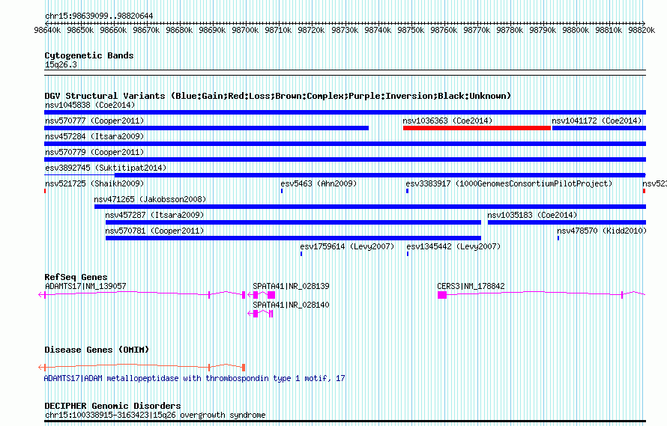Click the small blue nsv478570 marker
This screenshot has height=426, width=667.
point(558,238)
